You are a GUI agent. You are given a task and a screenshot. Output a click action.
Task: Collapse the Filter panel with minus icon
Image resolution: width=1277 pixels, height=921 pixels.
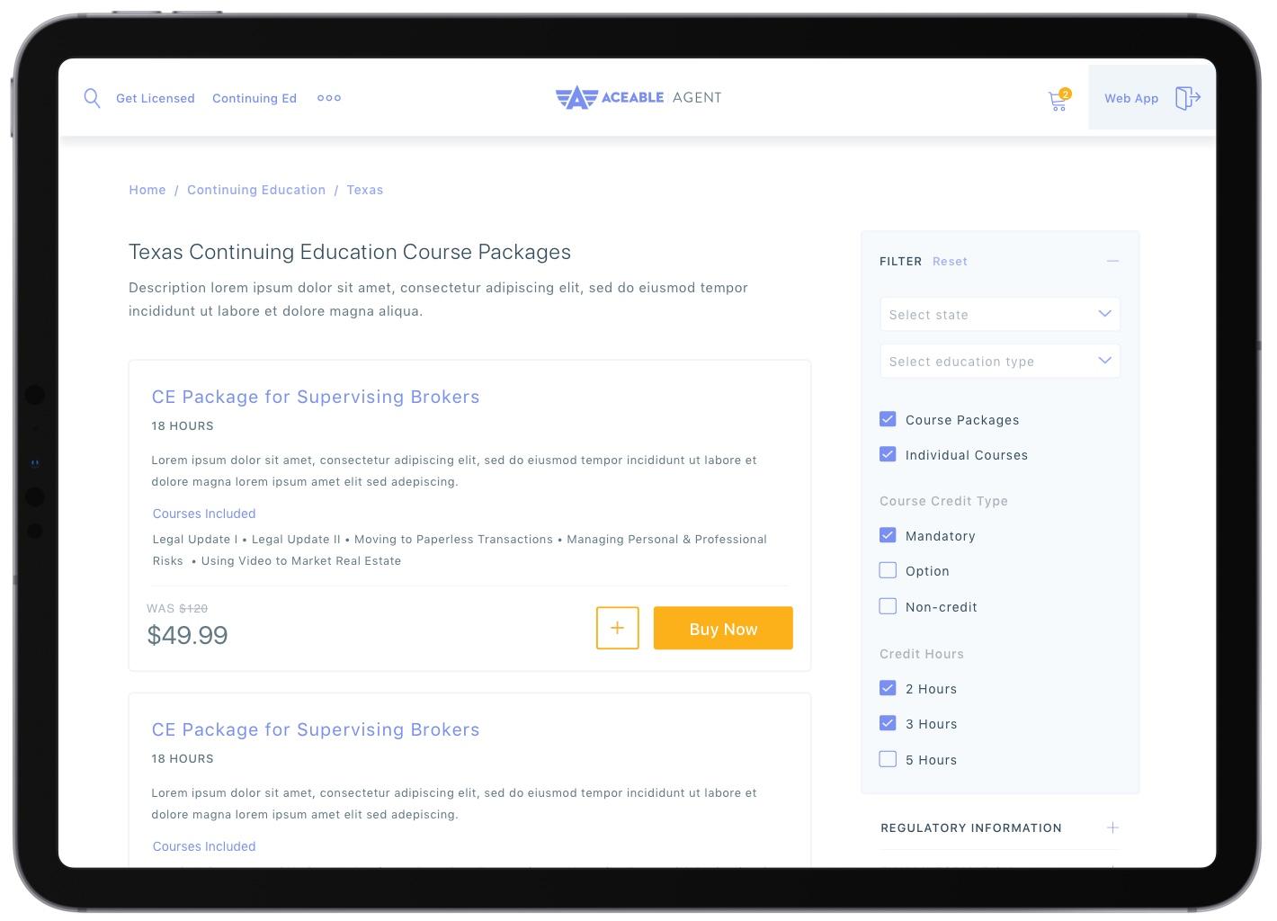1112,261
